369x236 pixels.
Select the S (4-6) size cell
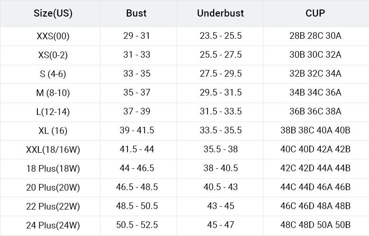tap(53, 74)
